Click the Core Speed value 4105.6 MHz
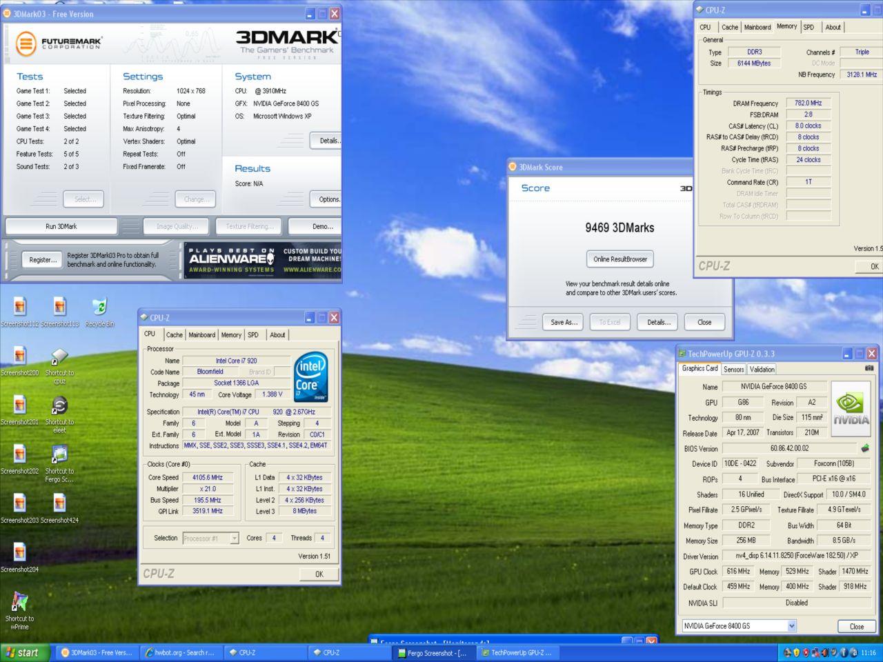This screenshot has width=883, height=662. tap(208, 477)
